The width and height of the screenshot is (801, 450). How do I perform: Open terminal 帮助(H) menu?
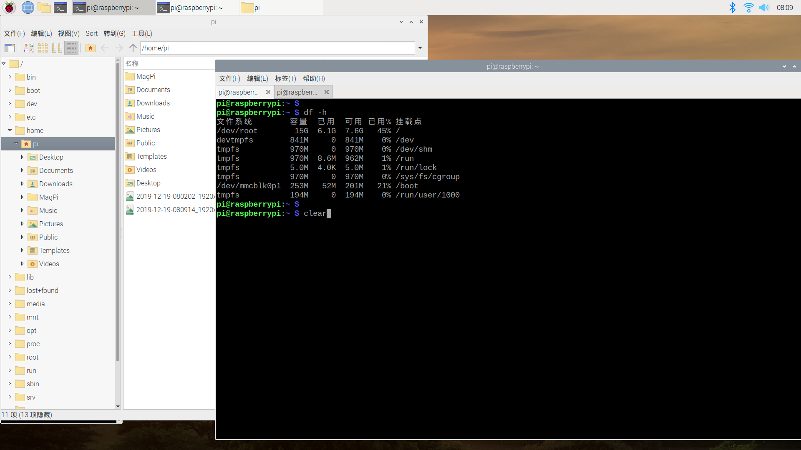pyautogui.click(x=314, y=78)
